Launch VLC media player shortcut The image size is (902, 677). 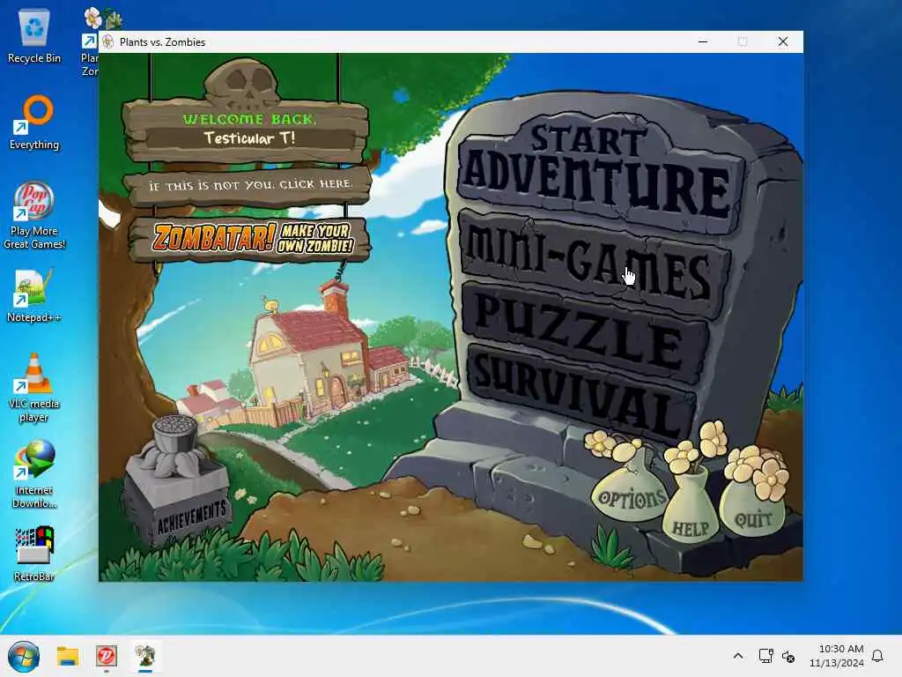point(34,388)
